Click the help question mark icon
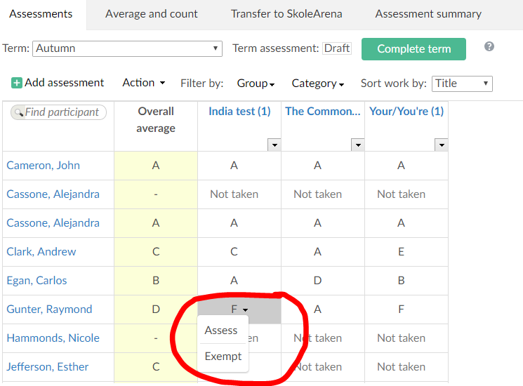Image resolution: width=523 pixels, height=386 pixels. coord(489,46)
